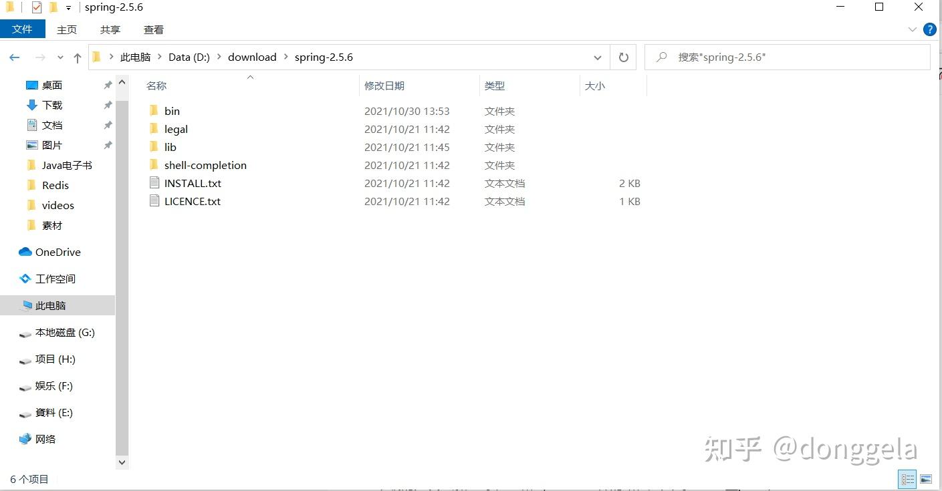Refresh the folder view

pos(623,57)
